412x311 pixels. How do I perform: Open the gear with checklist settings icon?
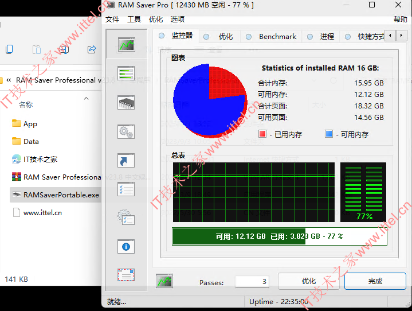[126, 217]
